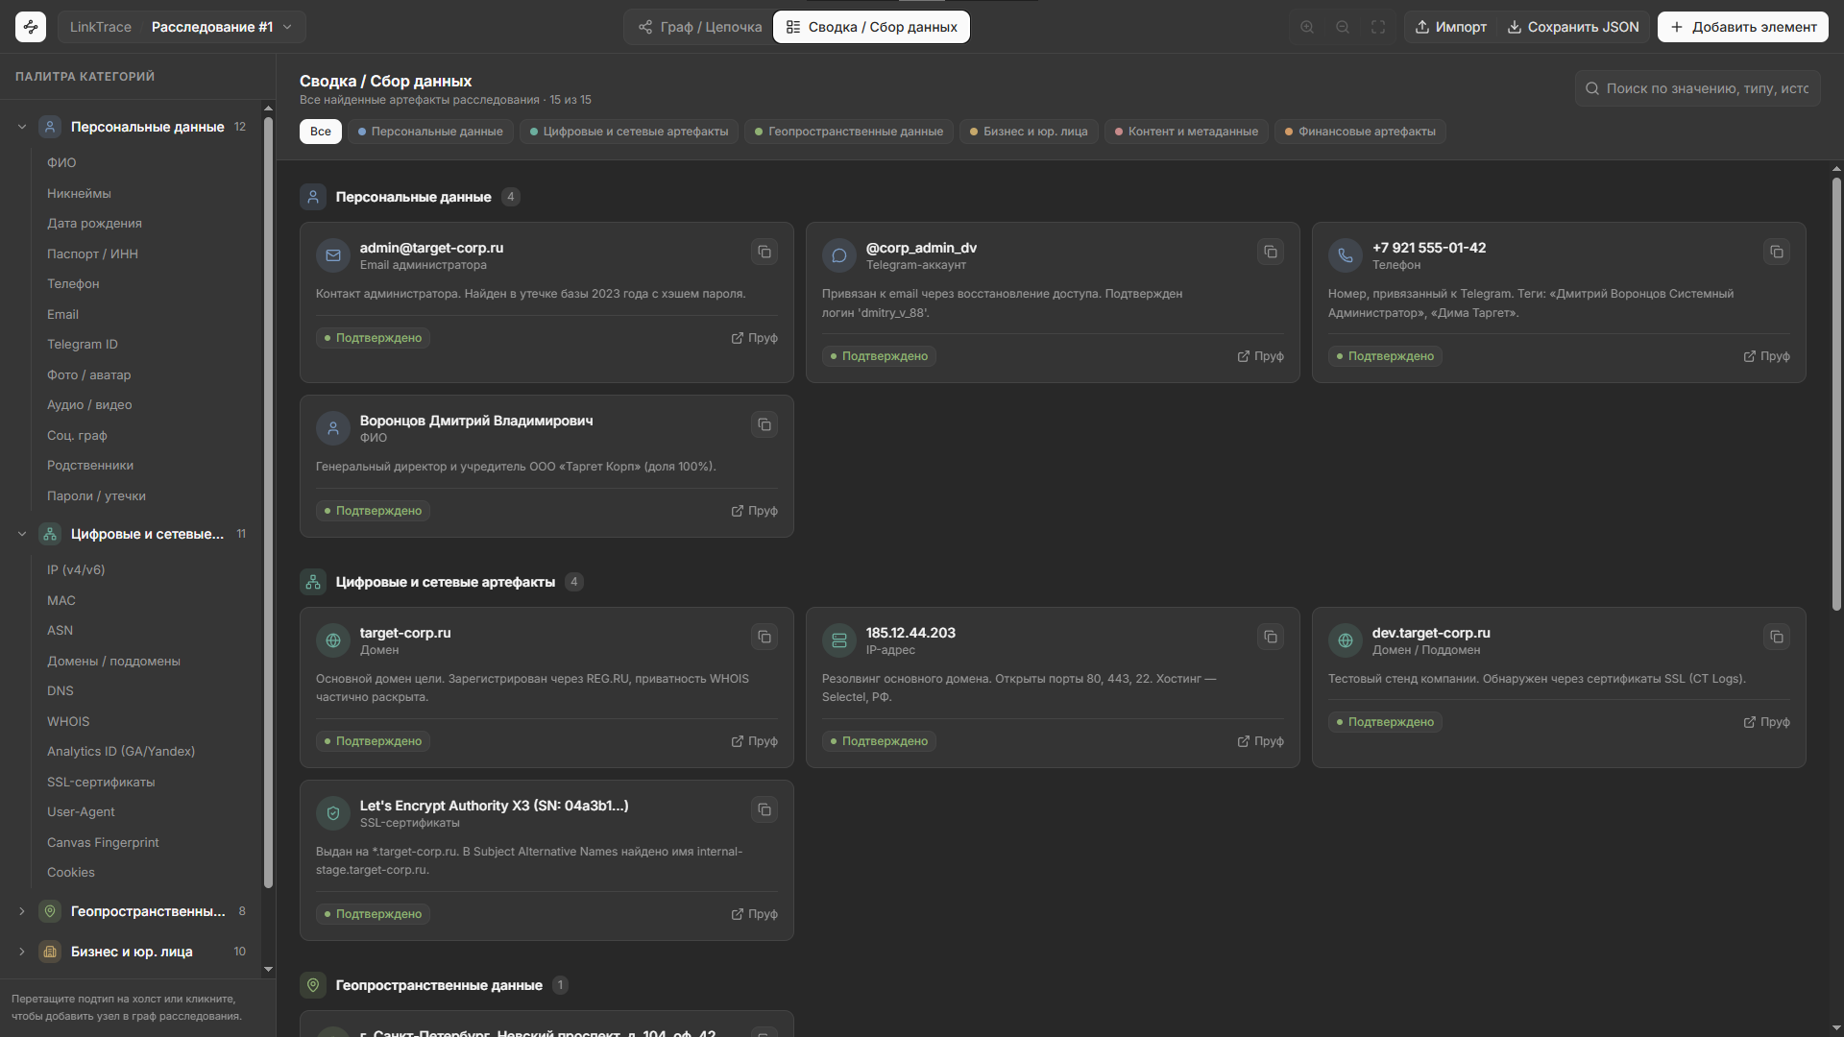Click the Импорт button

point(1450,27)
